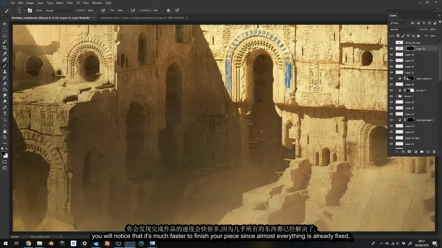
Task: Select the Clone Stamp tool
Action: (5, 72)
